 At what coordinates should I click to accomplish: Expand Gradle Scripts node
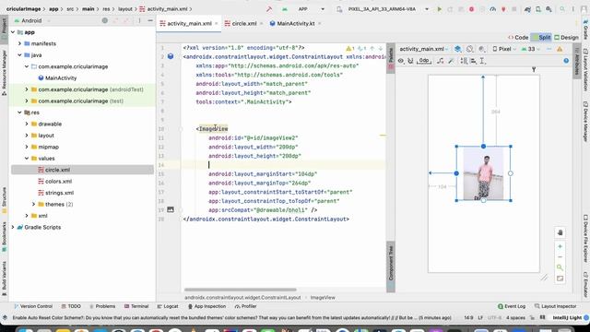[13, 228]
